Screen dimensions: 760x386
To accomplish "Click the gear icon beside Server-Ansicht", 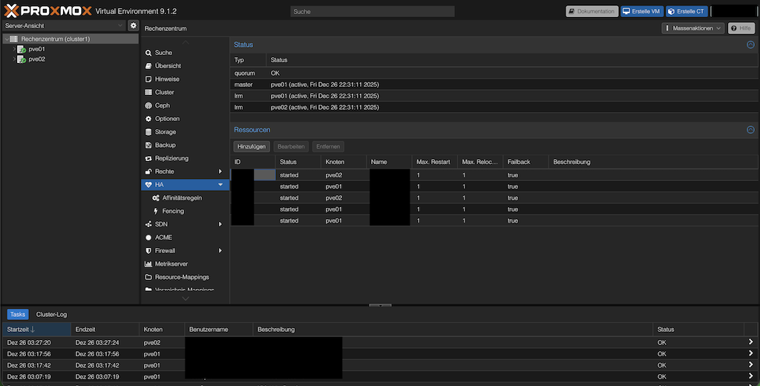I will point(134,26).
